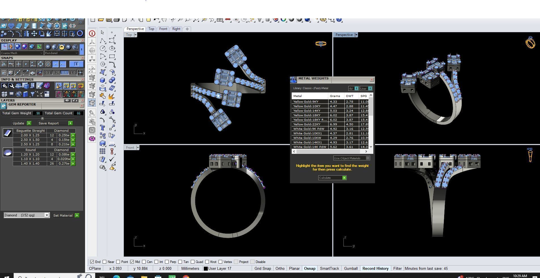The height and width of the screenshot is (278, 540).
Task: Expand the 1.40 X 1.40 round row arrow
Action: point(73,163)
